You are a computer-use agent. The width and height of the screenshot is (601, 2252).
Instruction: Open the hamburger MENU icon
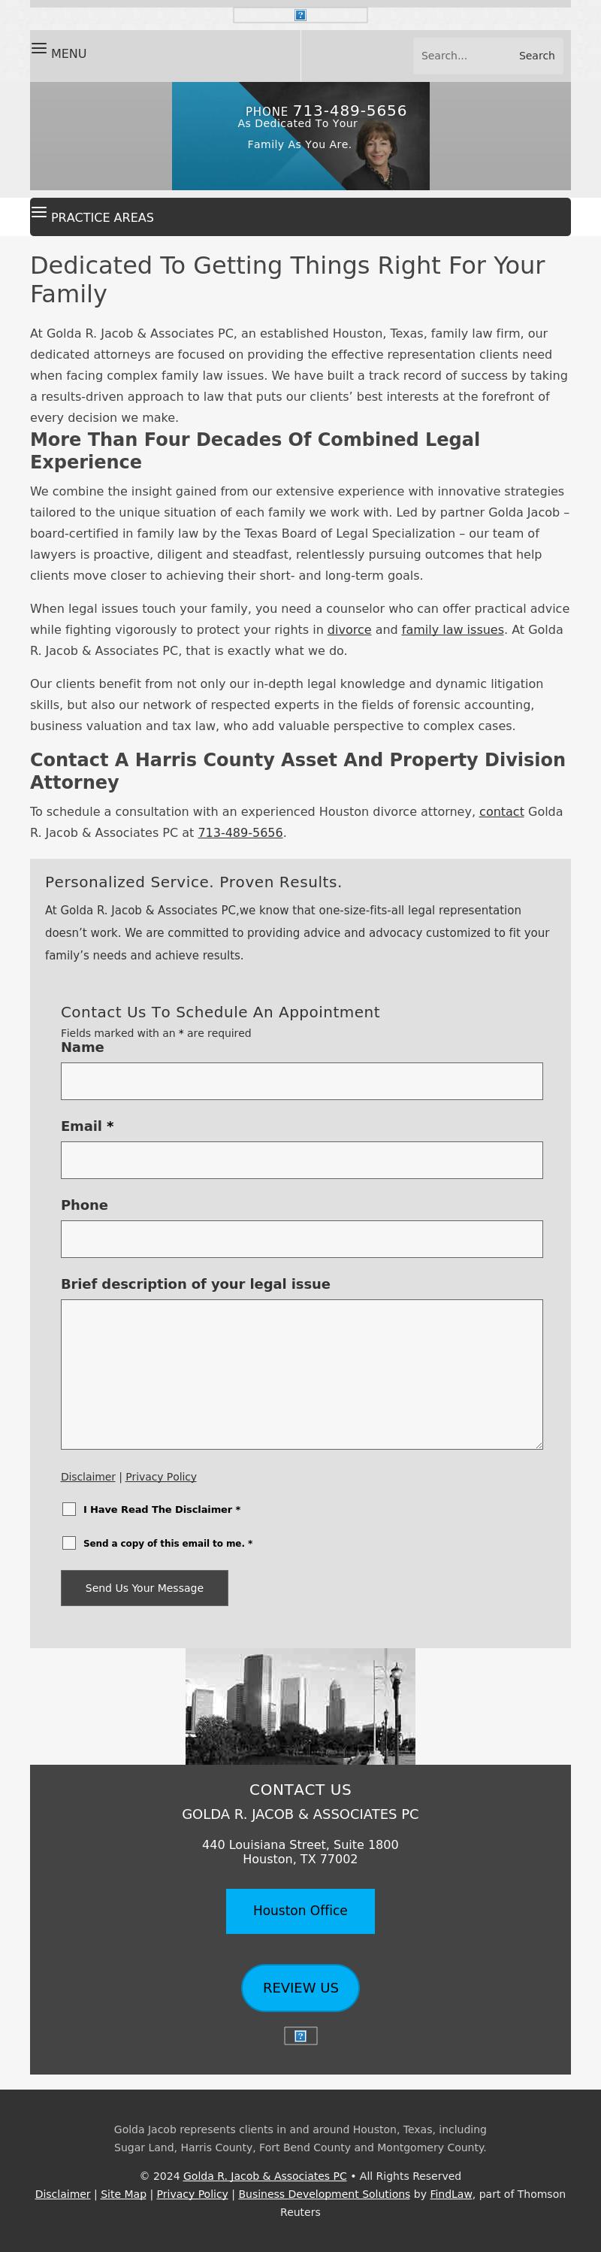(39, 50)
